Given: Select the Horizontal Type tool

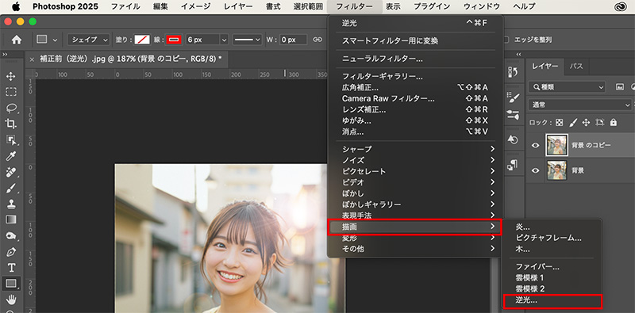Looking at the screenshot, I should click(x=11, y=268).
